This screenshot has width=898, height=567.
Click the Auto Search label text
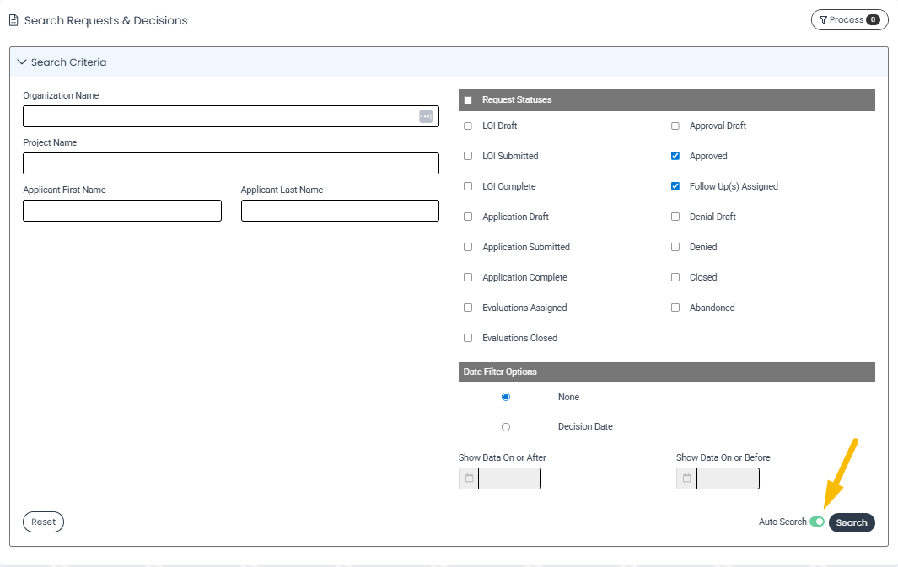point(782,522)
